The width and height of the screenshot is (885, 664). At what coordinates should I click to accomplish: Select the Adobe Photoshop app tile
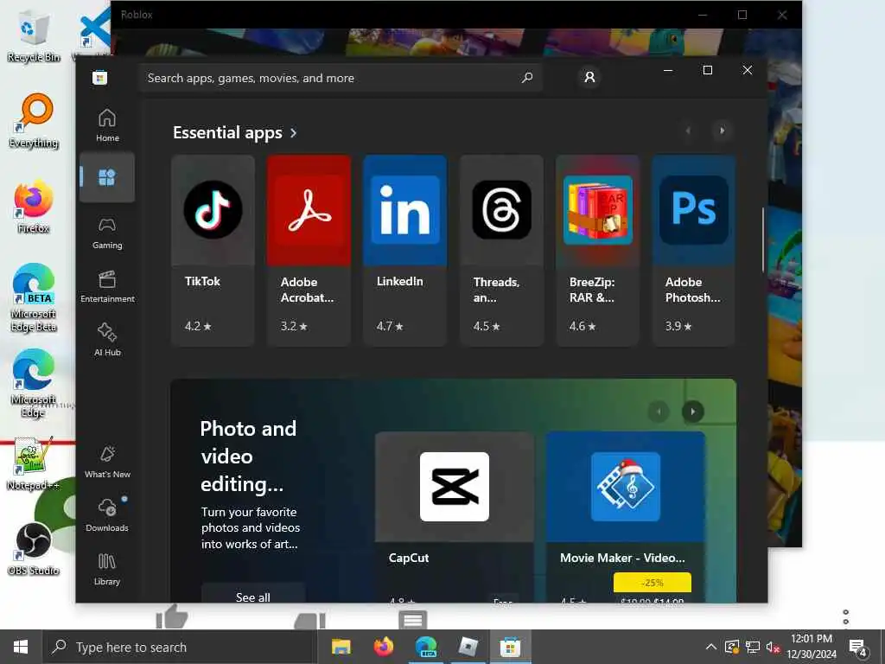coord(693,250)
